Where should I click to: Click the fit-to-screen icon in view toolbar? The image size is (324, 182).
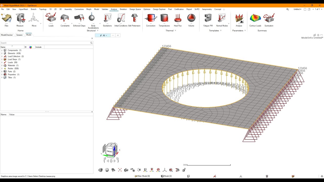pos(120,170)
